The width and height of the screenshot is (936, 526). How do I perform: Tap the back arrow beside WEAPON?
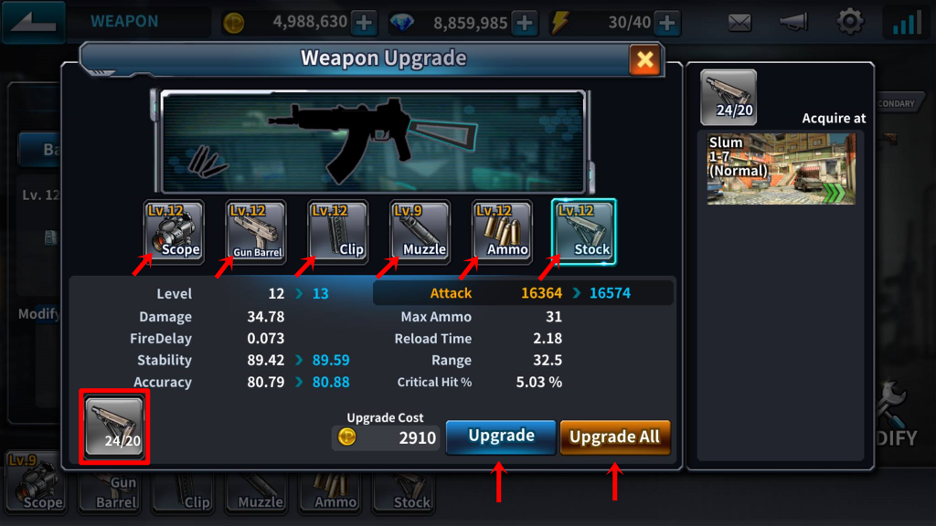(x=34, y=22)
